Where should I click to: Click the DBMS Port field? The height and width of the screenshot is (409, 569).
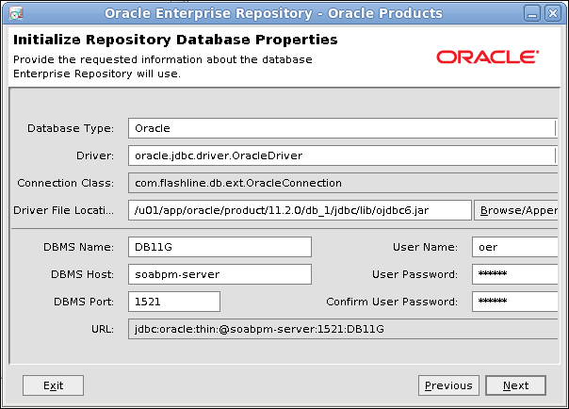pyautogui.click(x=174, y=302)
